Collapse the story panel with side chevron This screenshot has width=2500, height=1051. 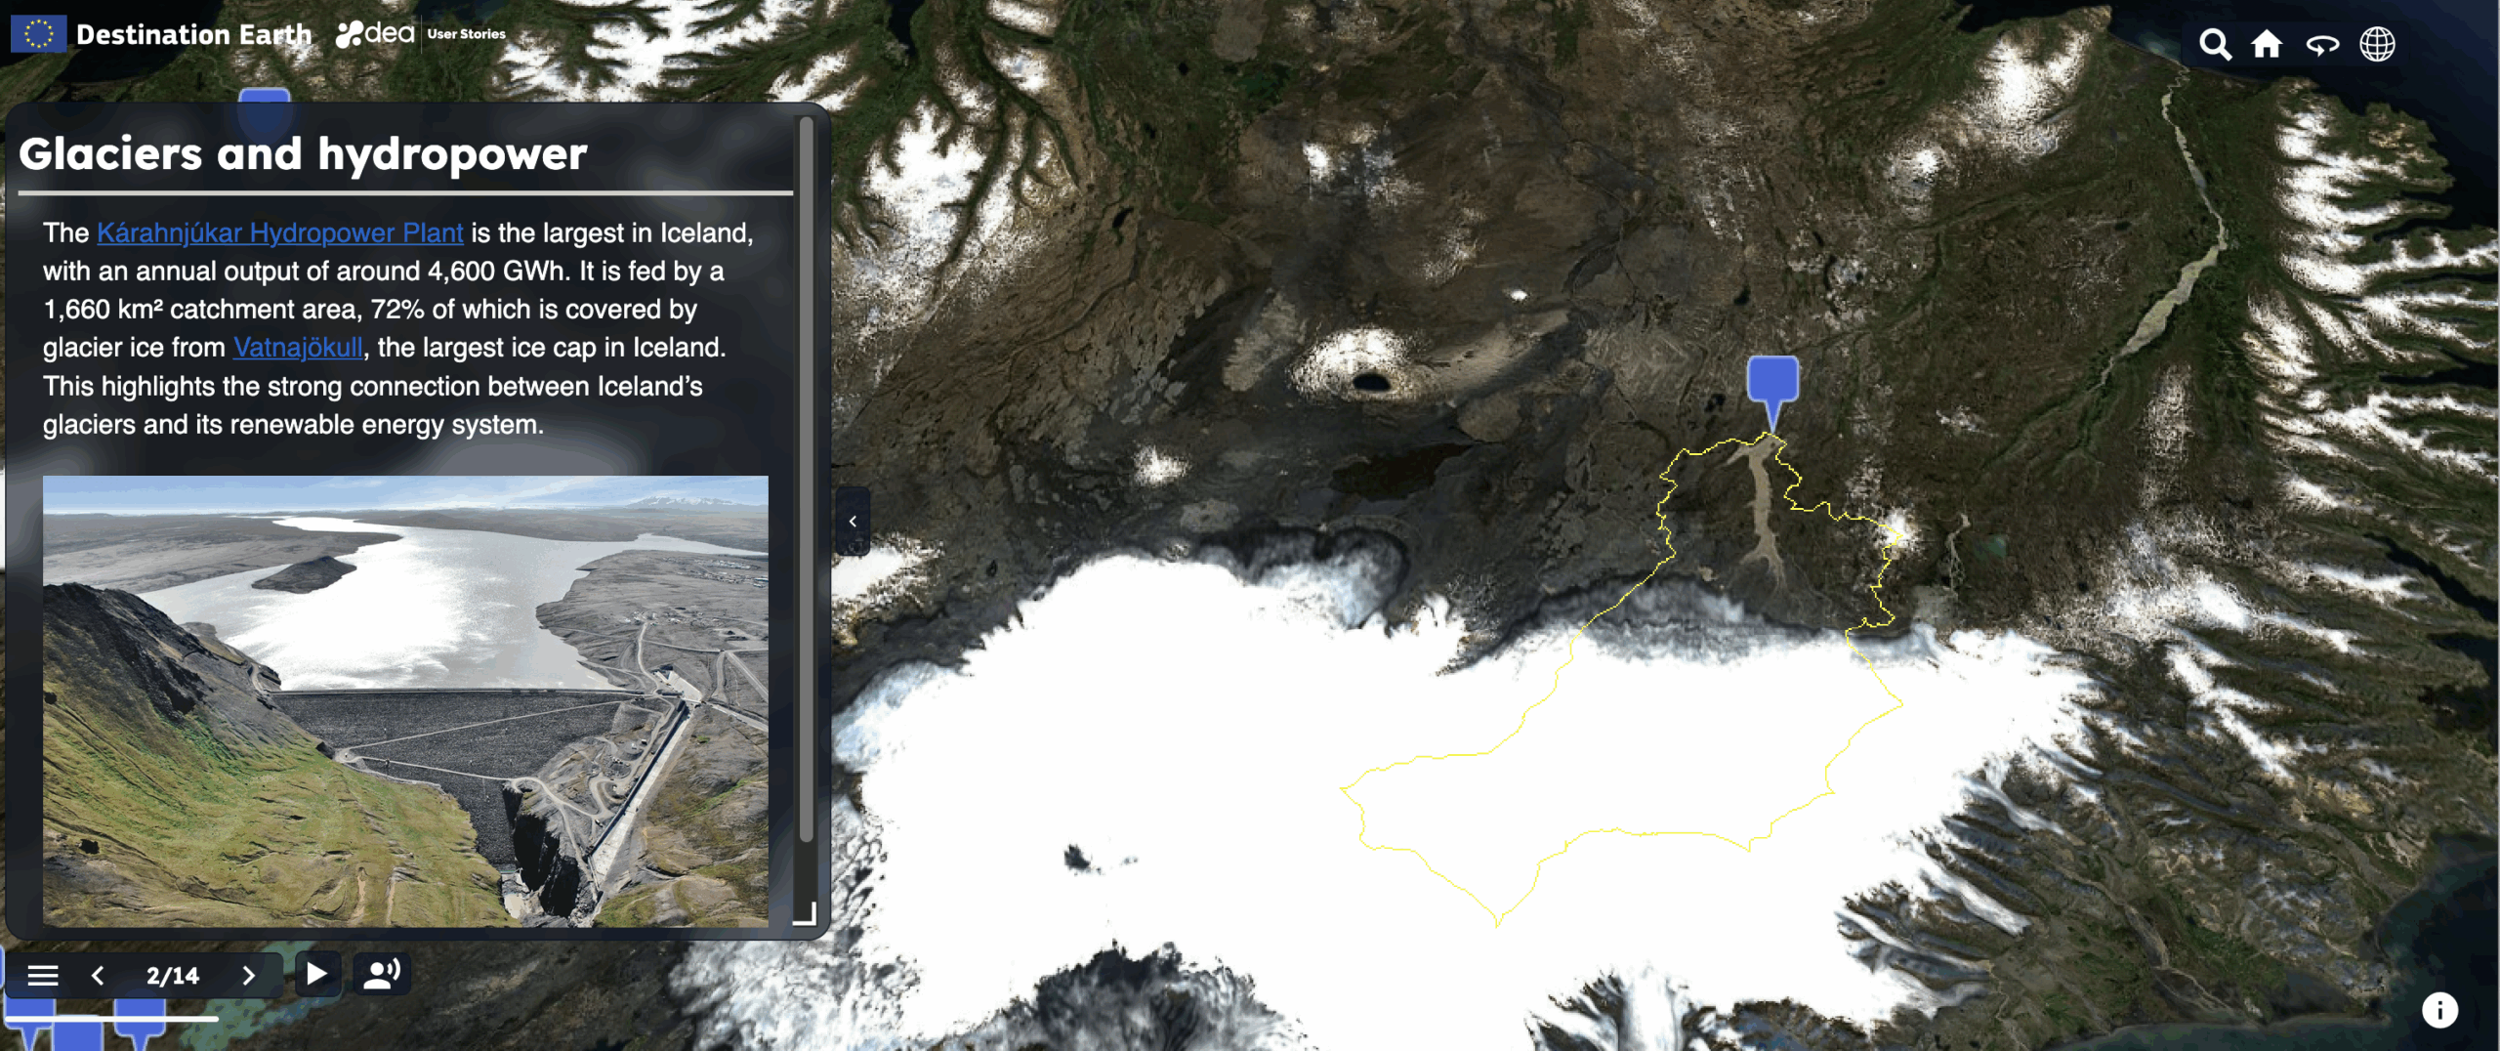point(853,522)
